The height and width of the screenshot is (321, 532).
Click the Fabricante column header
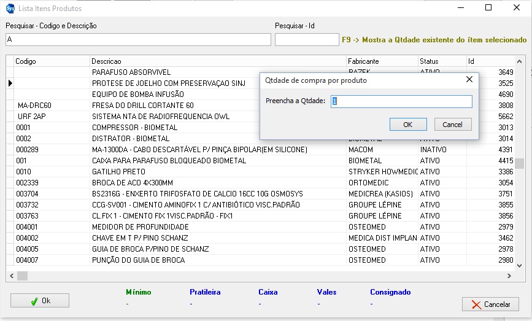(x=381, y=61)
